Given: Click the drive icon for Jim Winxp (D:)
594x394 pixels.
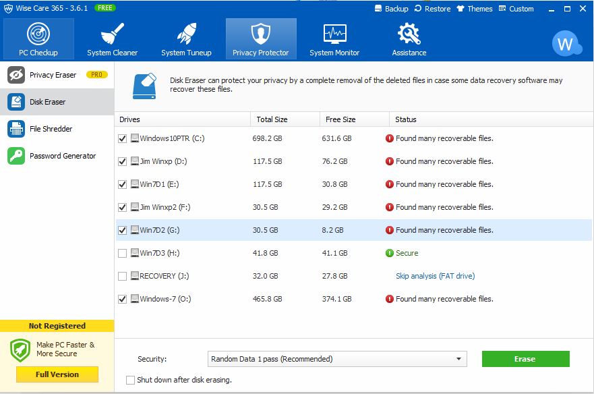Looking at the screenshot, I should click(x=134, y=161).
